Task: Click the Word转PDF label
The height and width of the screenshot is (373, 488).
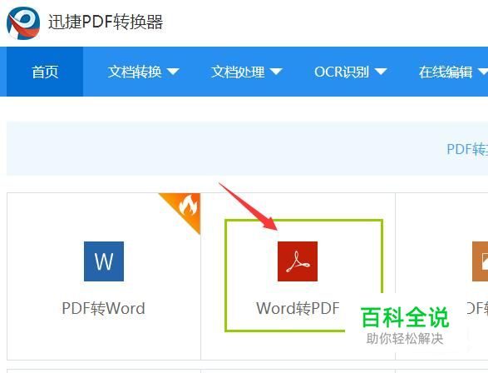Action: 298,309
